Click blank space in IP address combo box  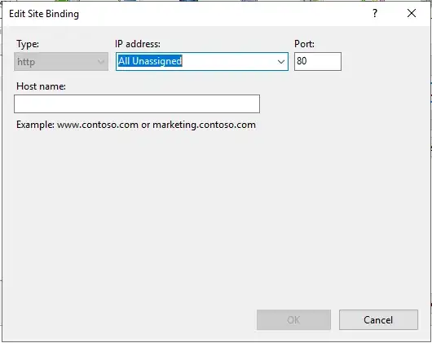click(229, 61)
